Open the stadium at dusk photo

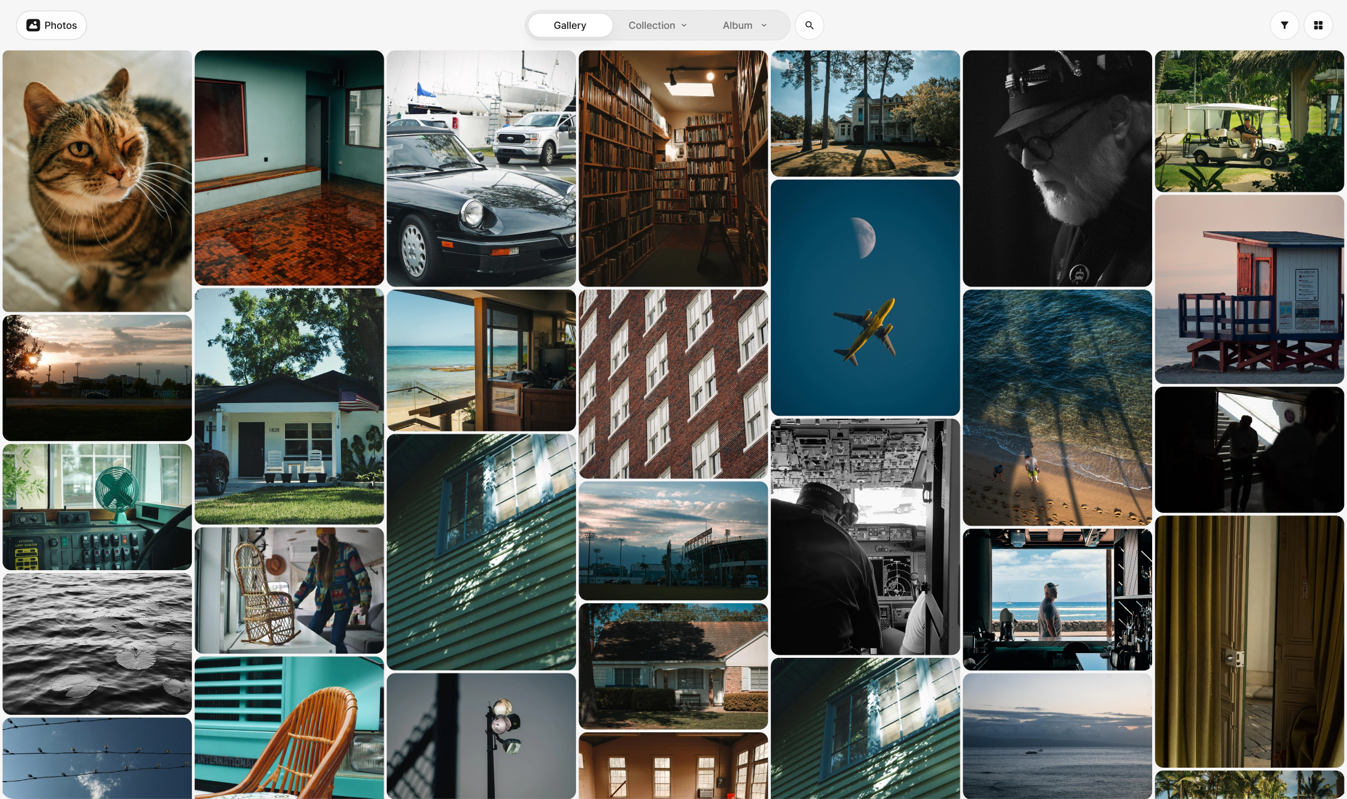click(673, 541)
